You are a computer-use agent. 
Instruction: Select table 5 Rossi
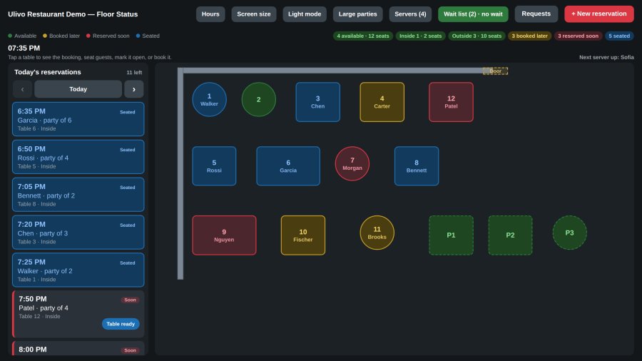(214, 166)
